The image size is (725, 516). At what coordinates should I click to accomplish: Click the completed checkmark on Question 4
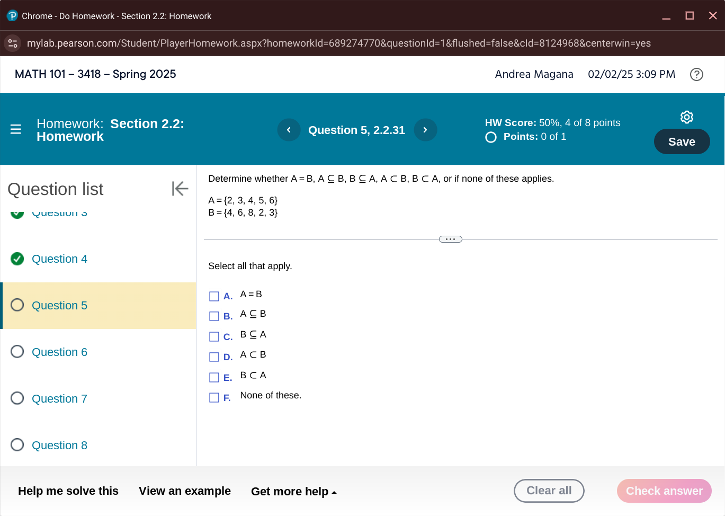(17, 259)
